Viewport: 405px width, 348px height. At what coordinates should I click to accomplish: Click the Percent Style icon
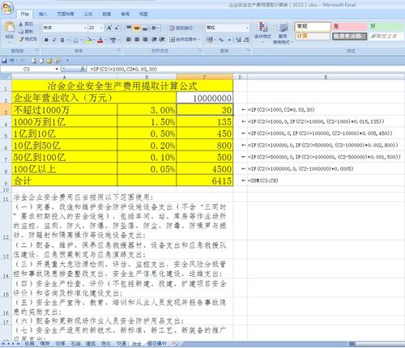[221, 40]
